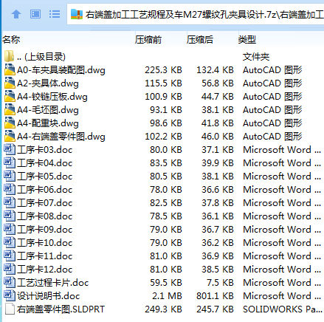Image resolution: width=324 pixels, height=322 pixels.
Task: Select the file name 工艺过程卡片.doc
Action: (53, 283)
